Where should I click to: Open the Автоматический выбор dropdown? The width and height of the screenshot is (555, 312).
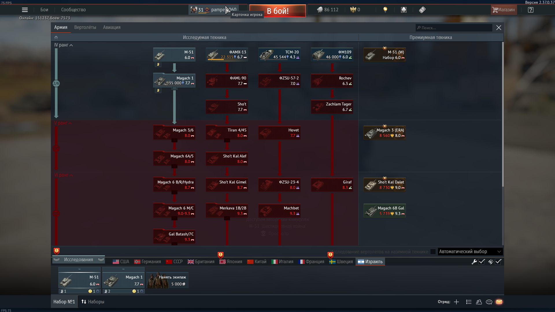[470, 252]
